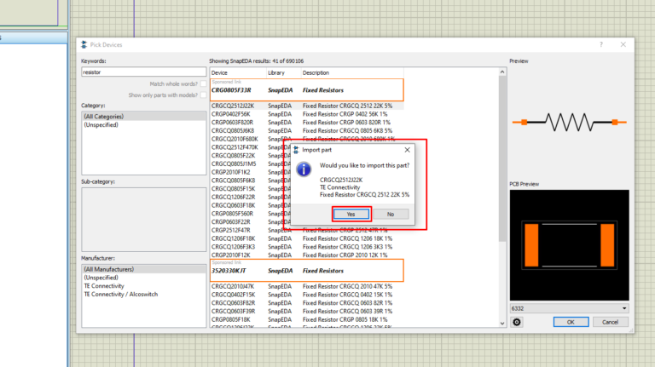
Task: Select TE Connectivity manufacturer
Action: tap(143, 286)
